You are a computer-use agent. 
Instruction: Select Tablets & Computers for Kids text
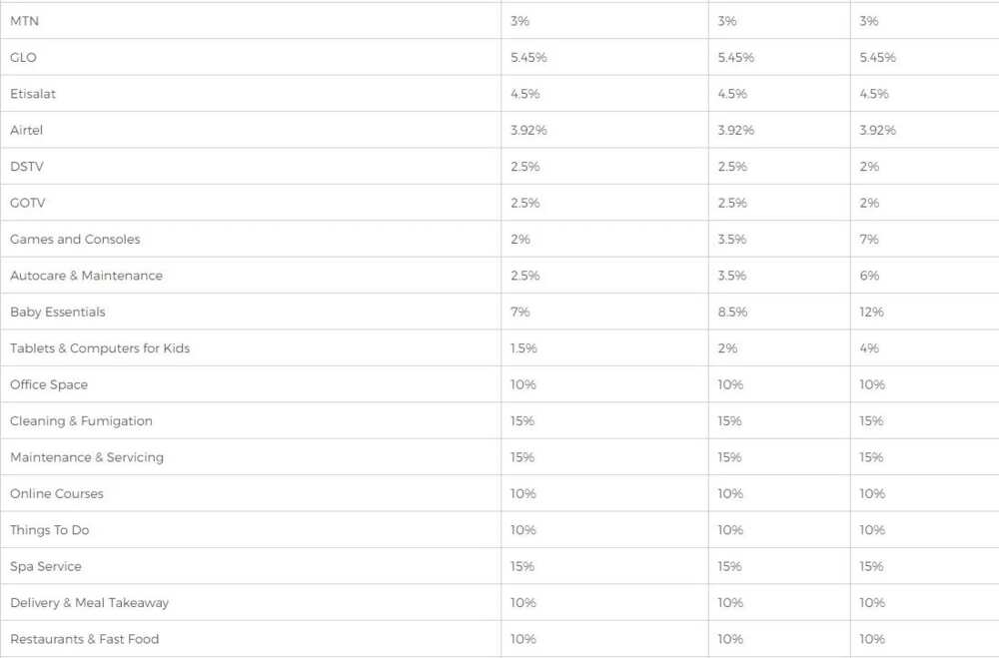[100, 347]
